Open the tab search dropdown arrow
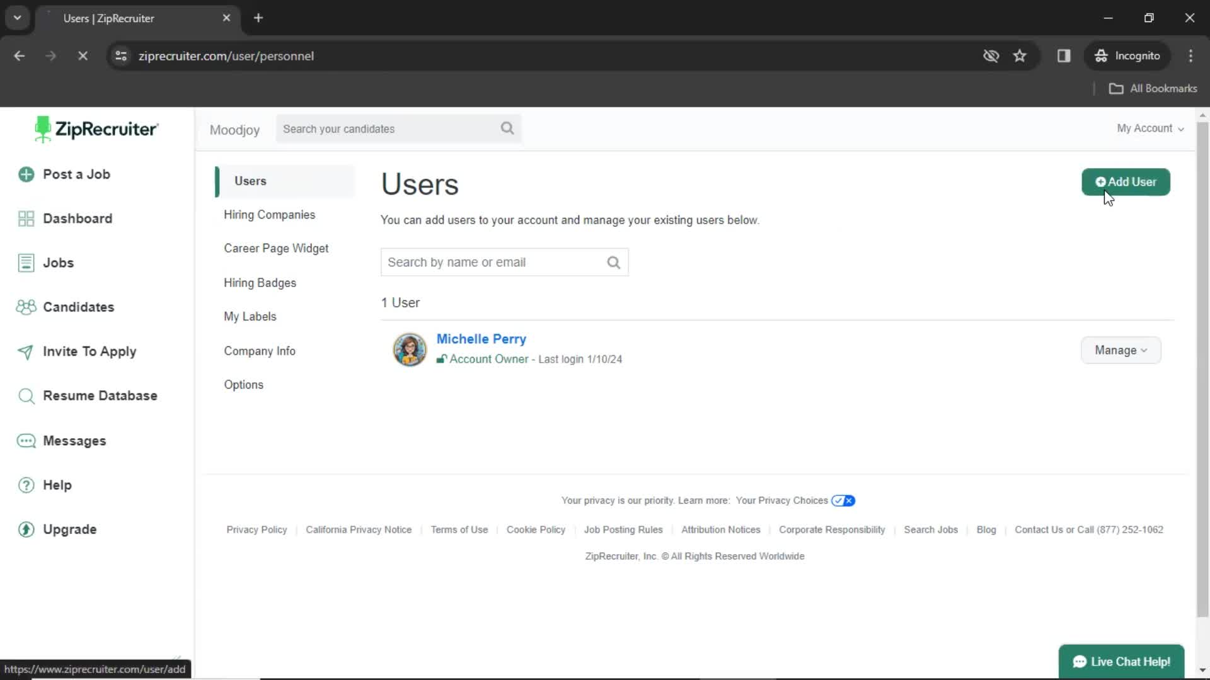 [18, 18]
